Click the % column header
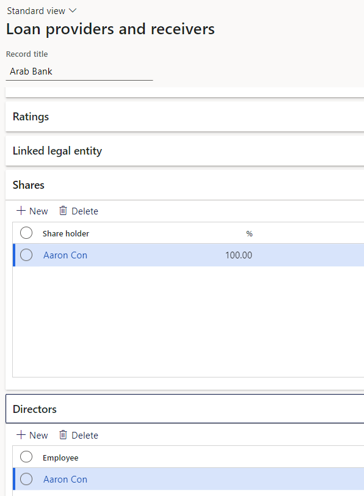The height and width of the screenshot is (496, 364). [249, 234]
